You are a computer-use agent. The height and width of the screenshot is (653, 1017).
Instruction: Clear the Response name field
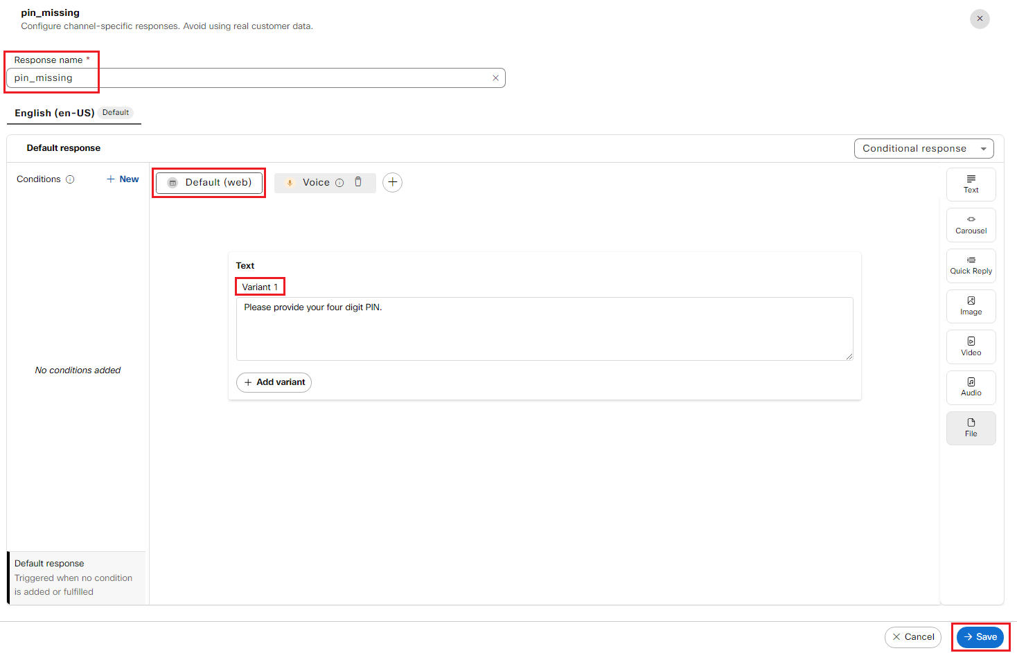(x=495, y=78)
